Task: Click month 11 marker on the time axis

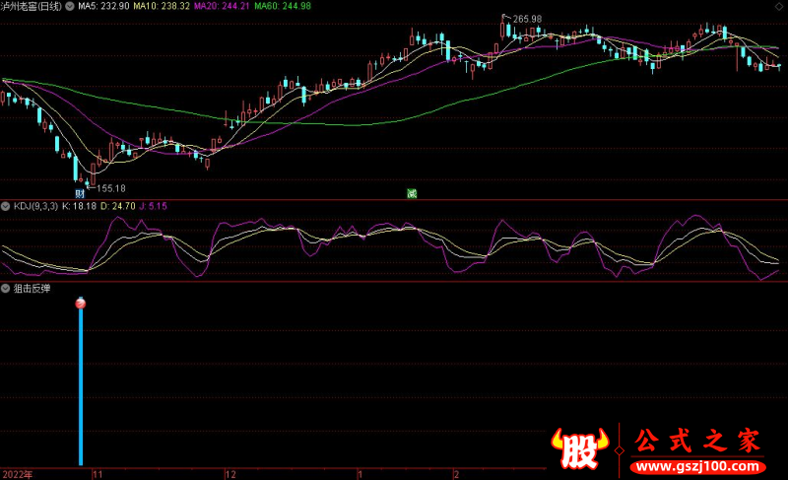Action: [x=97, y=473]
